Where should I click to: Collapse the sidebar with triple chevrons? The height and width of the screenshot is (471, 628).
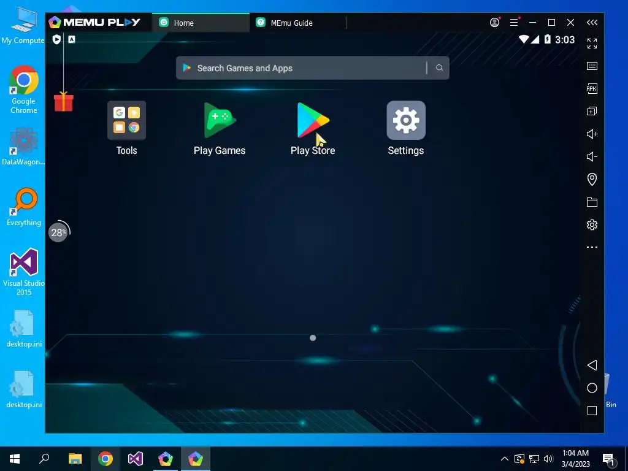(592, 23)
